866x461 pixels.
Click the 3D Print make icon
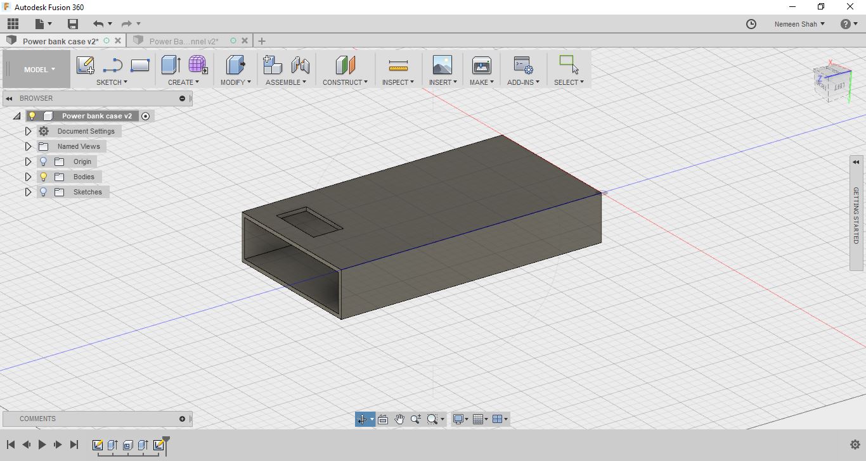pyautogui.click(x=482, y=65)
